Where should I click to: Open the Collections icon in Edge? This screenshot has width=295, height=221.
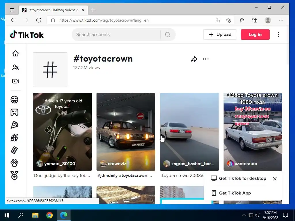255,20
